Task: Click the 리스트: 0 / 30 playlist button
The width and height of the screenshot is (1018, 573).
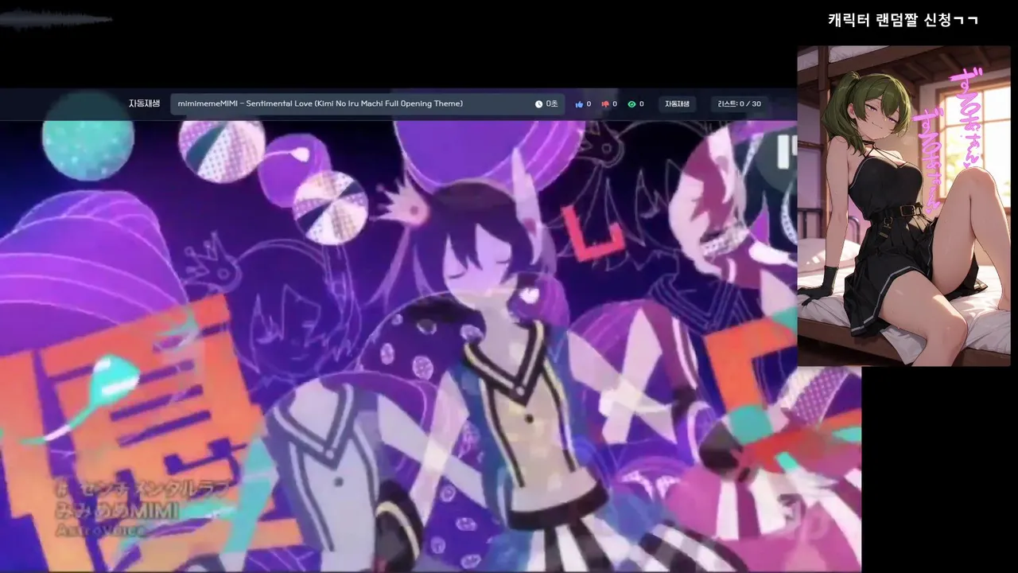Action: (x=739, y=104)
